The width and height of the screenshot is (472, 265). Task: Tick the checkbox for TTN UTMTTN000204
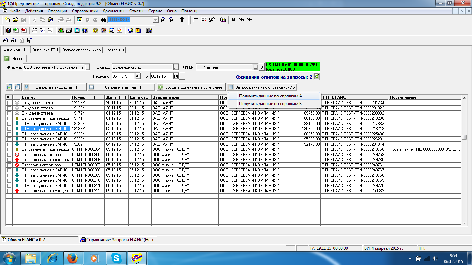point(9,149)
